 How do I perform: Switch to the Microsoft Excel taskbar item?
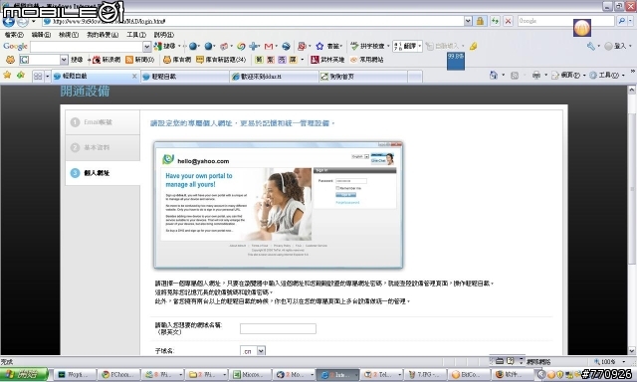point(250,374)
